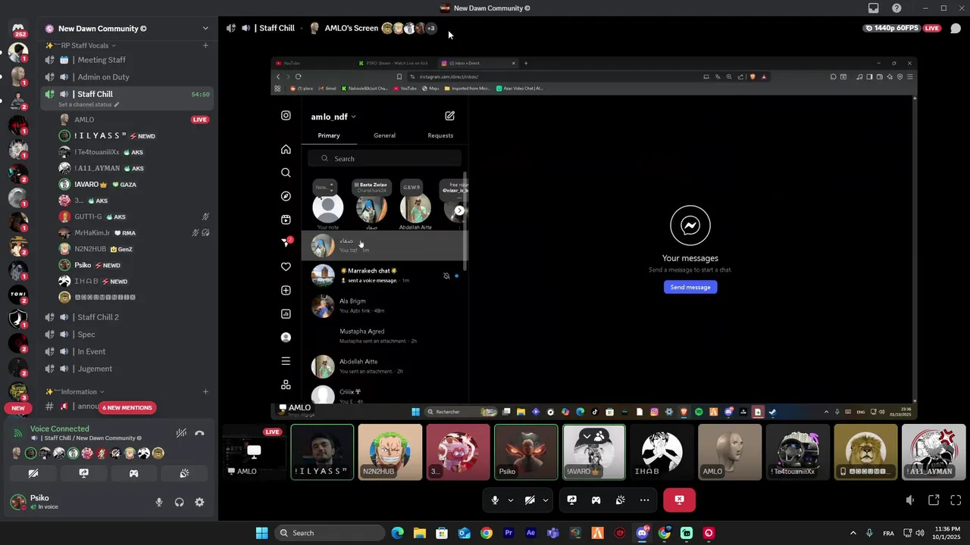Launch activities from stream control bar
970x545 pixels.
tap(596, 500)
